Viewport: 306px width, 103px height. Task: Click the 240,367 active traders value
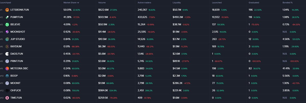pyautogui.click(x=143, y=10)
